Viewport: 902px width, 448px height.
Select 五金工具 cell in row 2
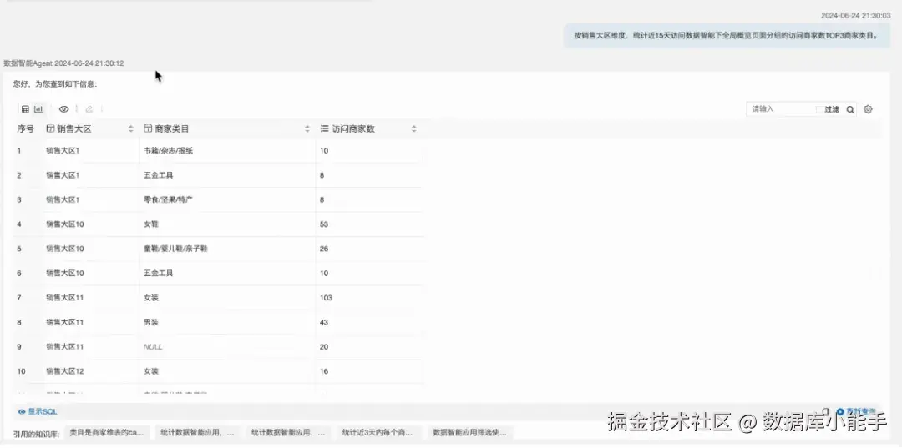click(158, 175)
